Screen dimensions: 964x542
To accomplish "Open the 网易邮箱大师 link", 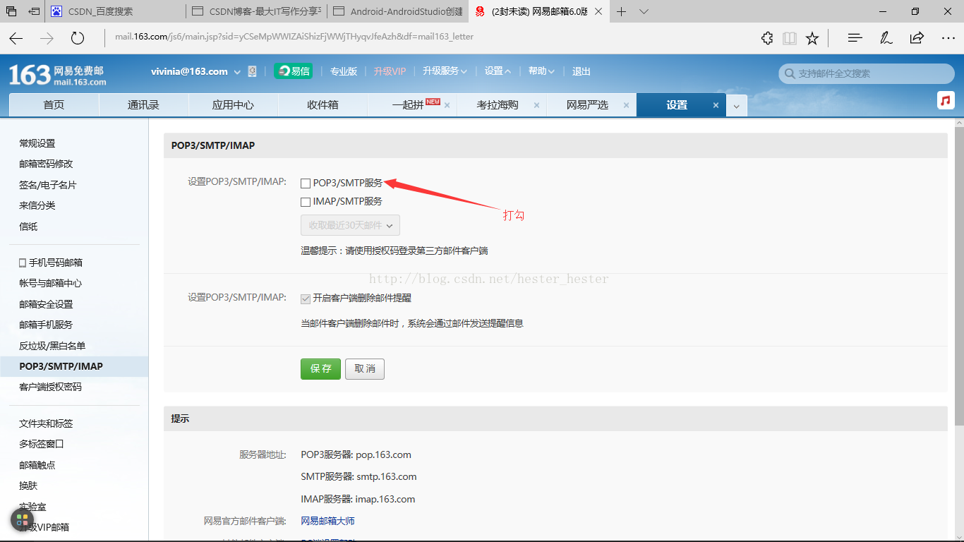I will point(327,521).
